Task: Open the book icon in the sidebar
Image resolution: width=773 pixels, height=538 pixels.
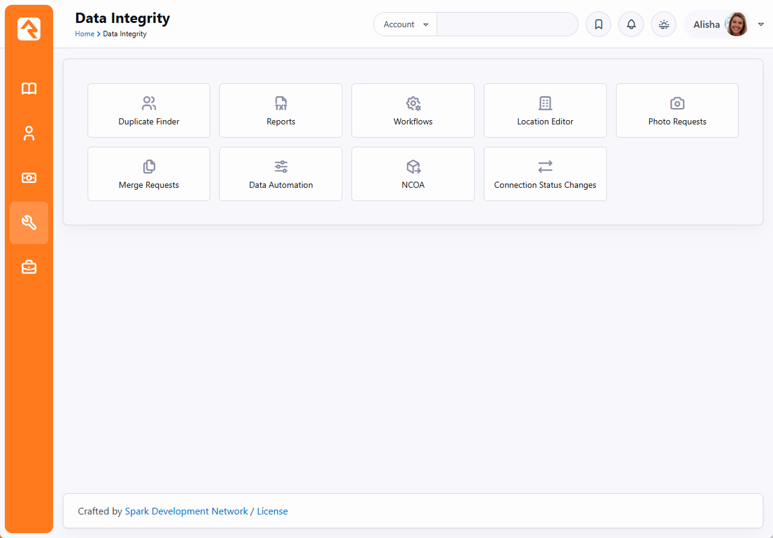Action: [29, 89]
